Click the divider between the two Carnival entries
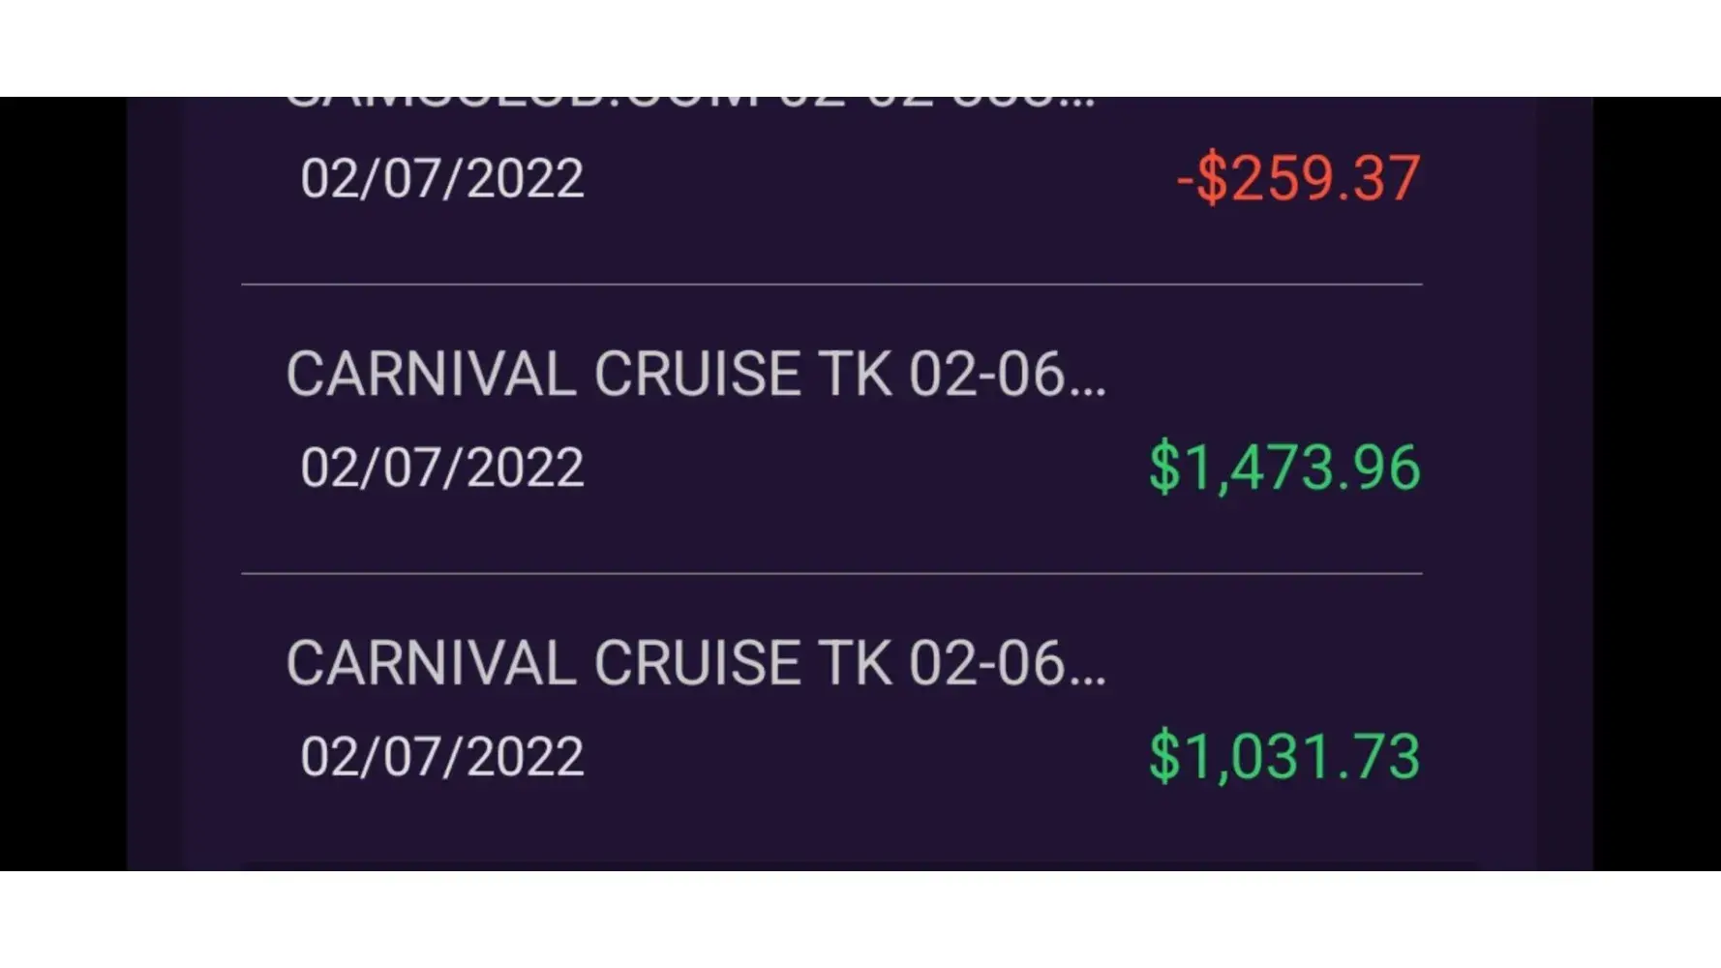Screen dimensions: 1721x968 pos(831,574)
